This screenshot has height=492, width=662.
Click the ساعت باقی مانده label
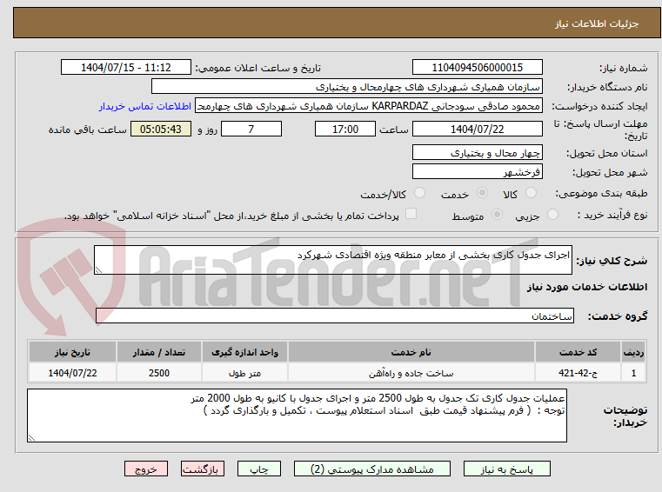pos(87,130)
